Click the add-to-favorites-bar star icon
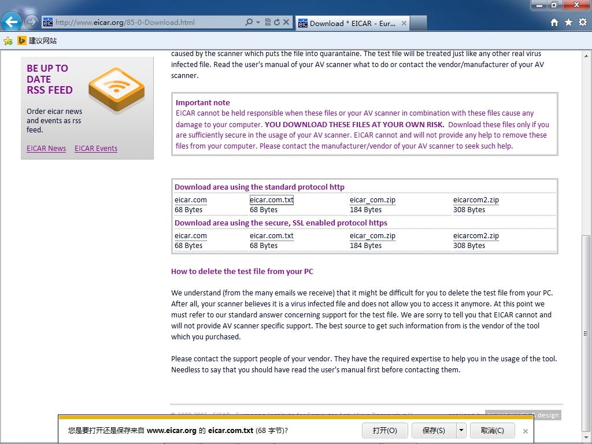The image size is (592, 444). (8, 41)
